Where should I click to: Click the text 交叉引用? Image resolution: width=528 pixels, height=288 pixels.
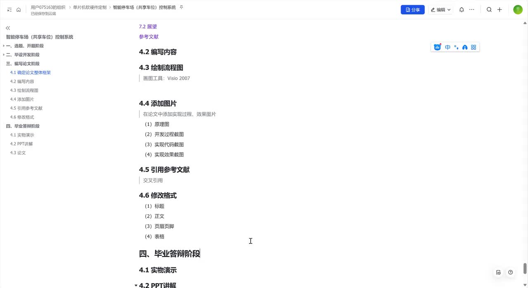click(153, 181)
